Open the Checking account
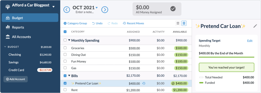This screenshot has height=93, width=261. coord(30,55)
